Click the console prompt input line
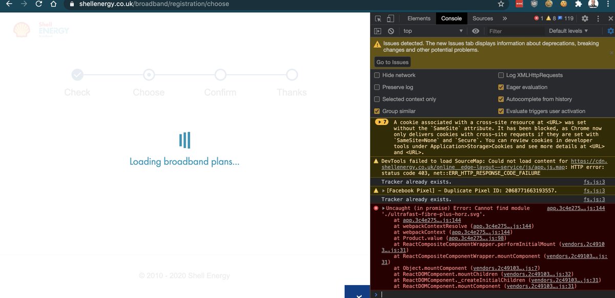Screen dimensions: 615x298 click(495, 294)
